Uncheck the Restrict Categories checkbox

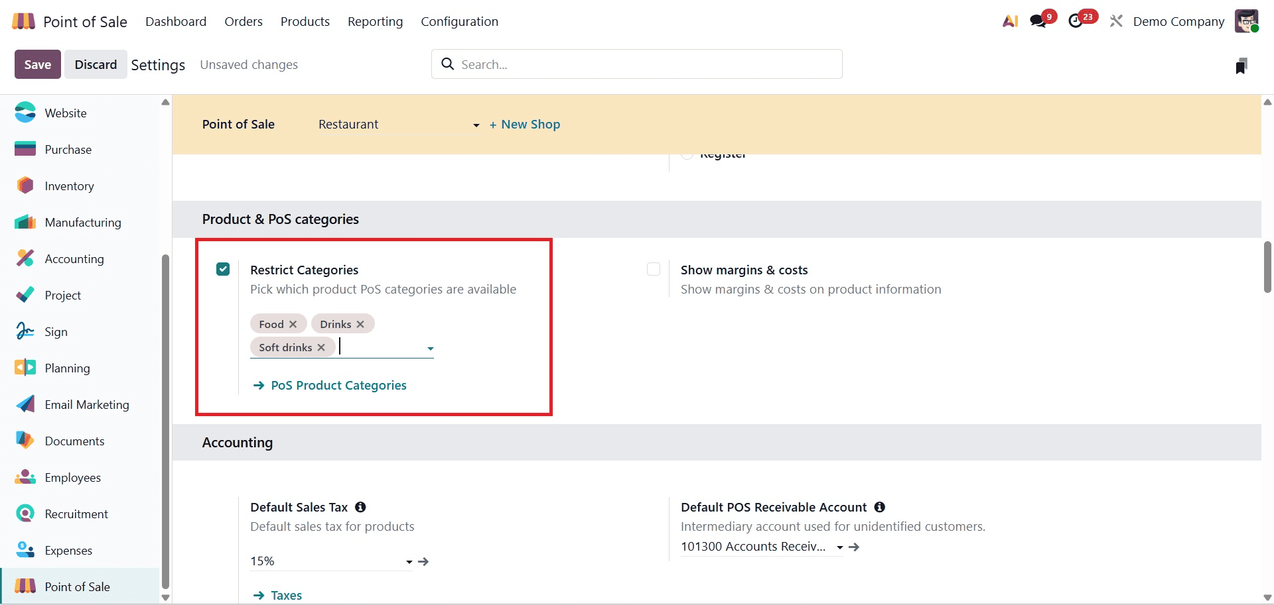pos(223,269)
